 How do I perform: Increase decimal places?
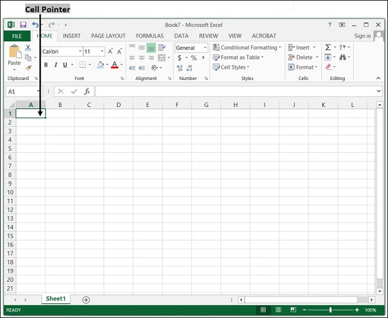click(x=180, y=68)
